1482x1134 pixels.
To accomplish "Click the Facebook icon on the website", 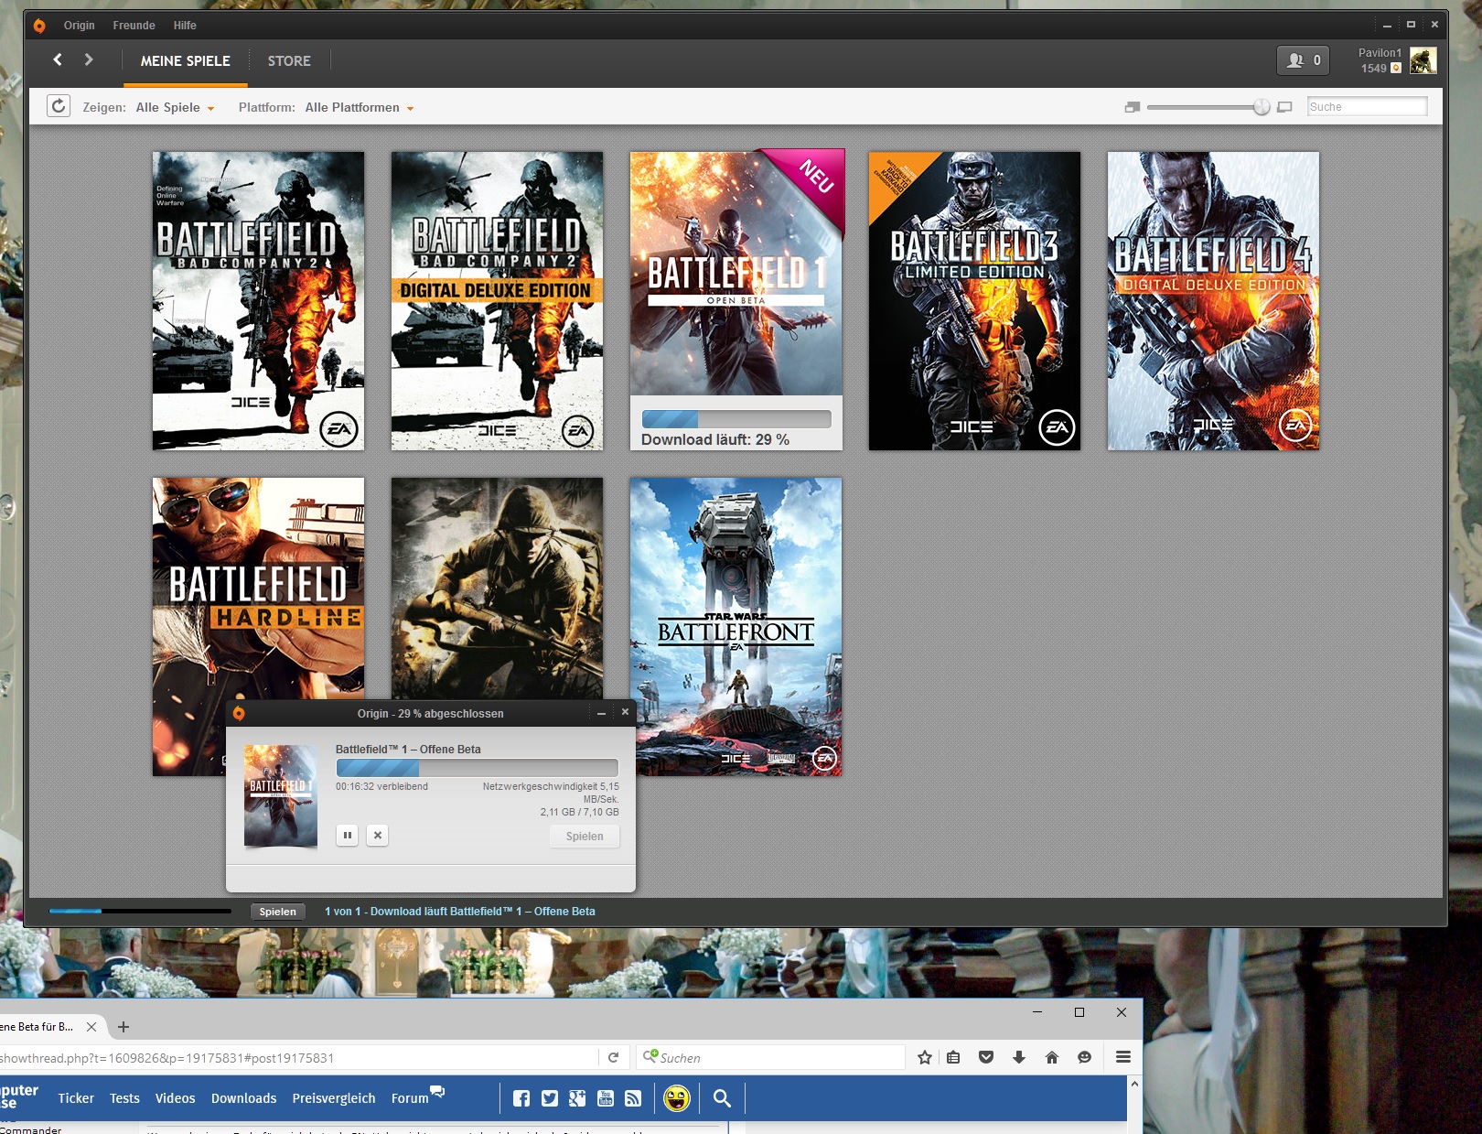I will click(521, 1098).
